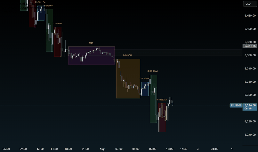Click the ASIA session label

[x=91, y=43]
